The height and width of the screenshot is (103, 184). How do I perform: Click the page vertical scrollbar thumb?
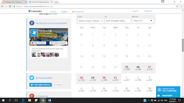(183, 45)
